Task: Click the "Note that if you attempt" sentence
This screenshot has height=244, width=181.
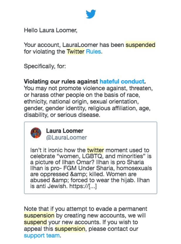Action: tap(86, 222)
